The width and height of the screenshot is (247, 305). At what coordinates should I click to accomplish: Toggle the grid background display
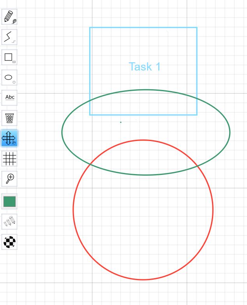[9, 159]
